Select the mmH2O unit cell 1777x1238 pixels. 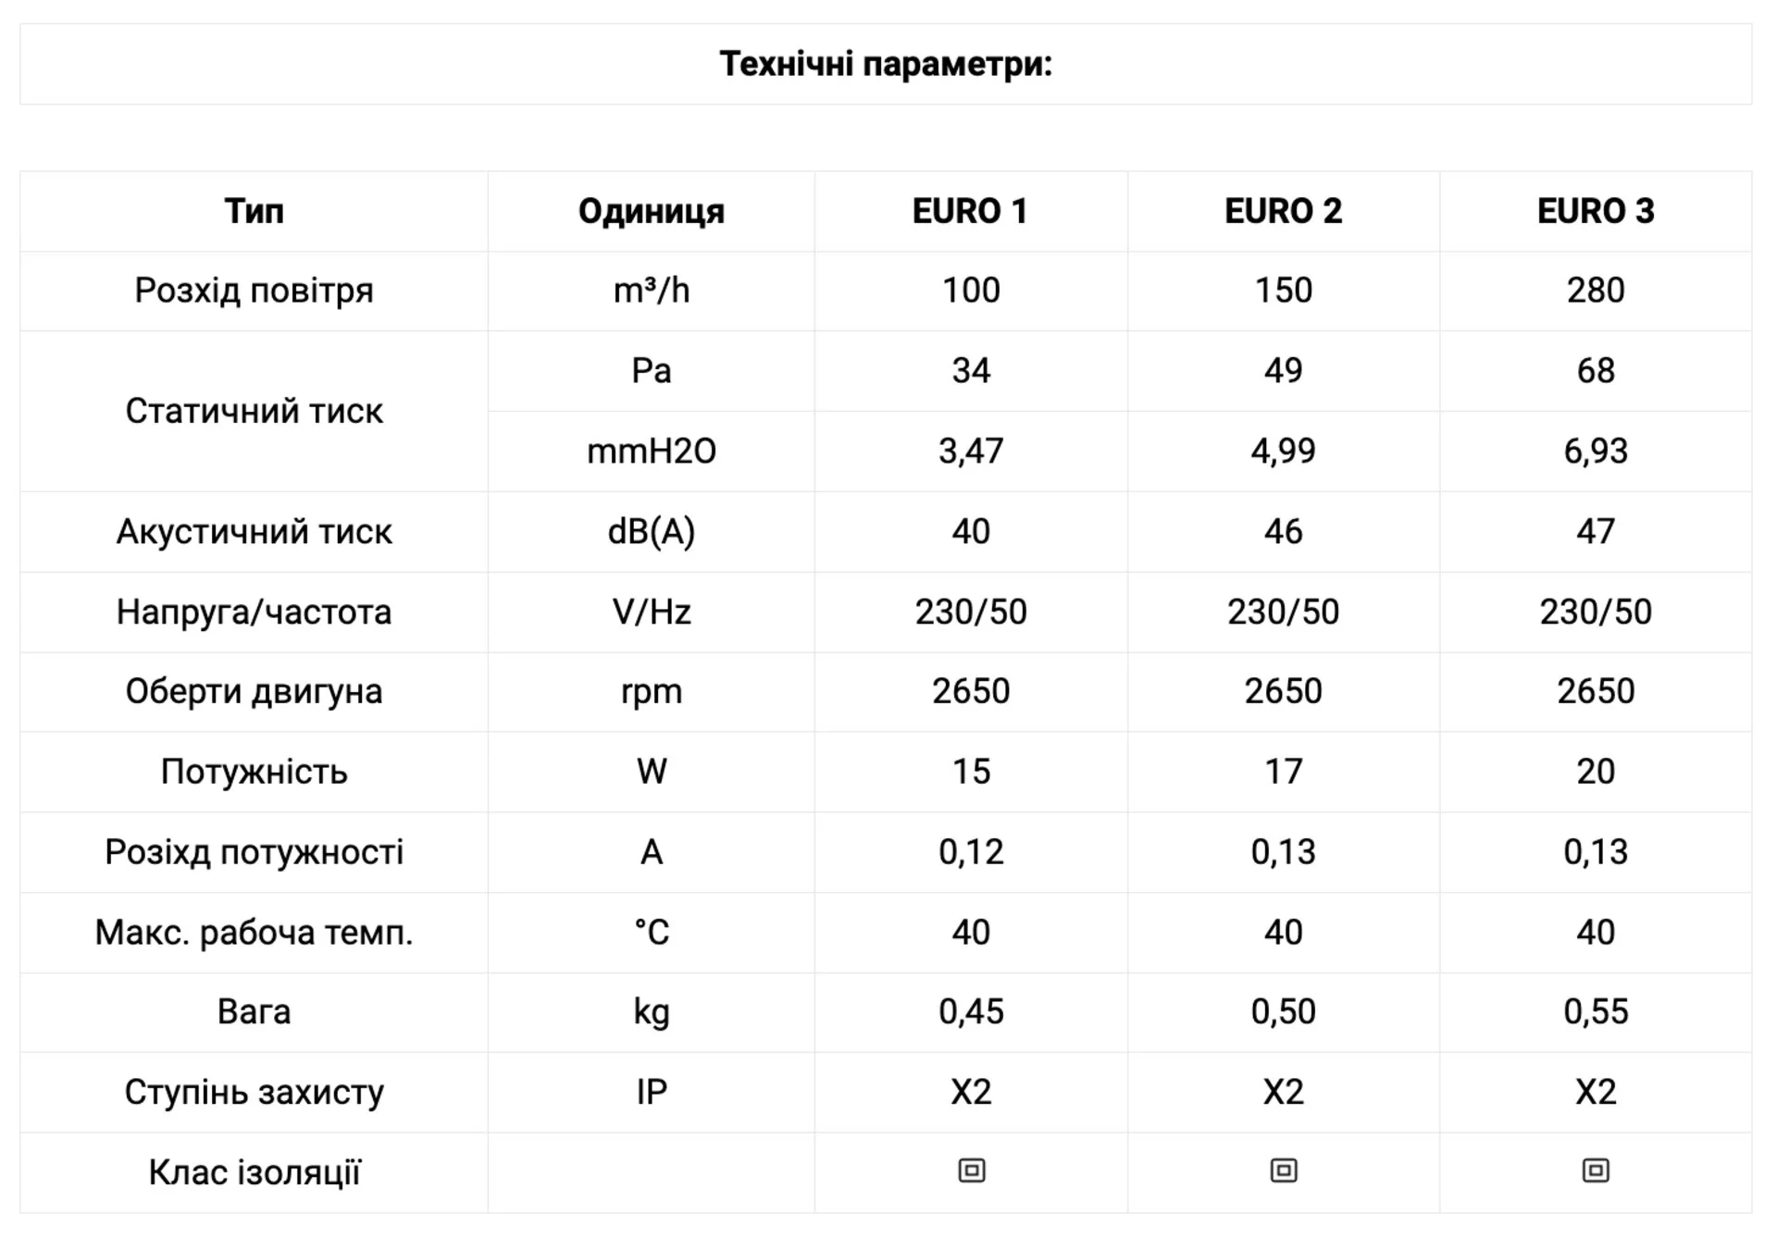(x=651, y=452)
